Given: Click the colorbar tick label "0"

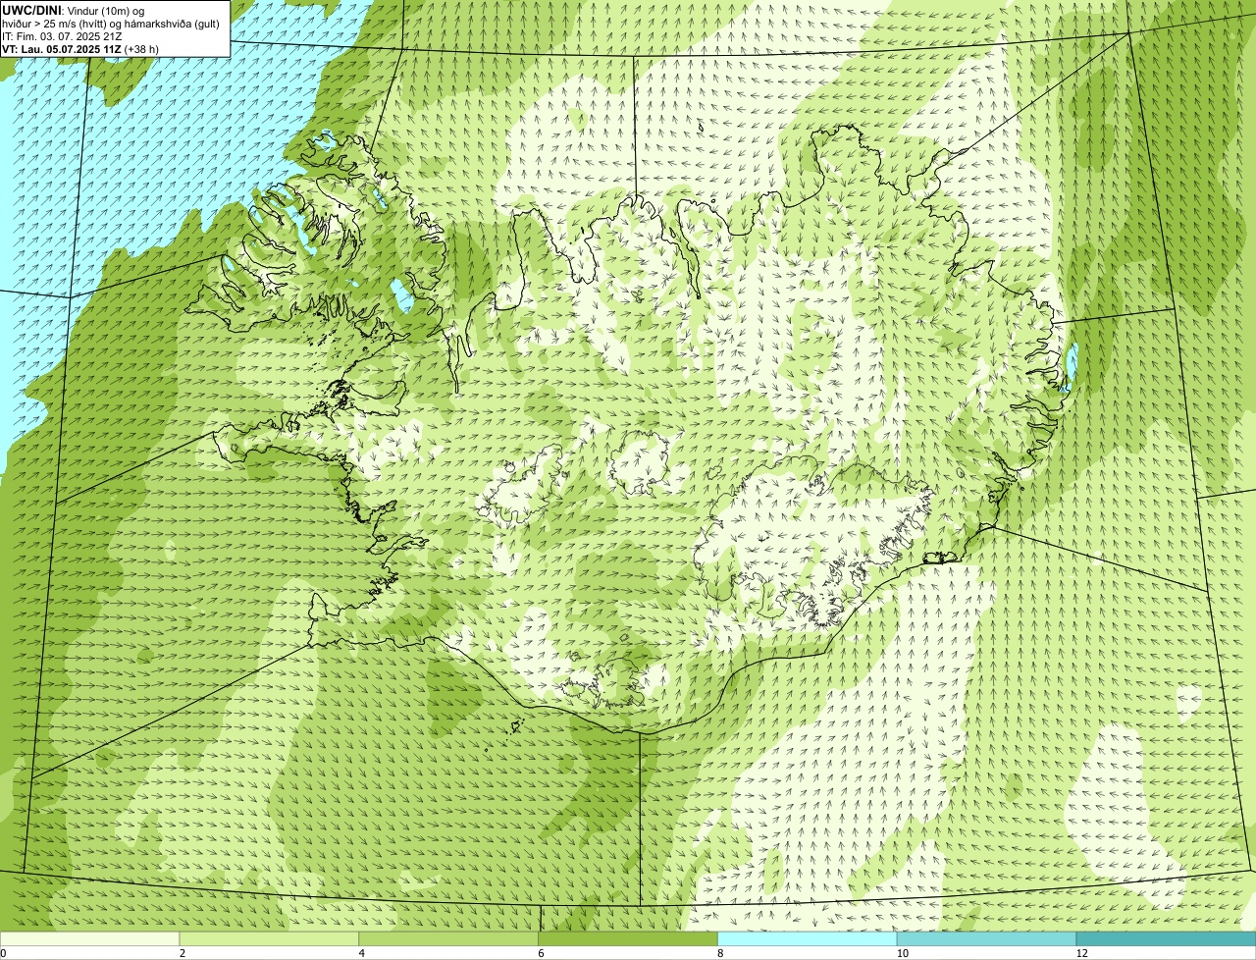Looking at the screenshot, I should point(3,953).
